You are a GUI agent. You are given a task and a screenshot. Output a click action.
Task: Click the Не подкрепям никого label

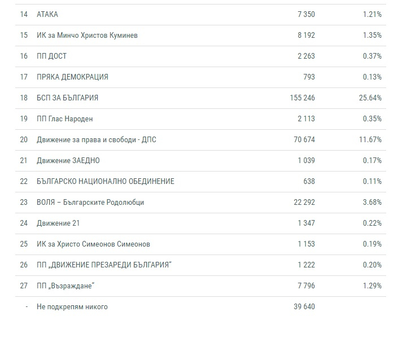pos(72,307)
